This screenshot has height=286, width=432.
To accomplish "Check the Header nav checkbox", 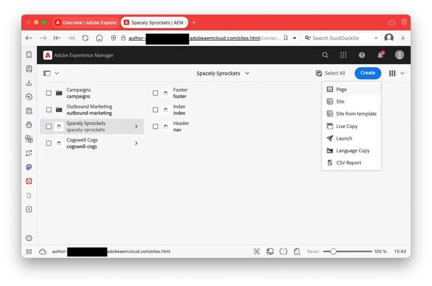I will 156,127.
